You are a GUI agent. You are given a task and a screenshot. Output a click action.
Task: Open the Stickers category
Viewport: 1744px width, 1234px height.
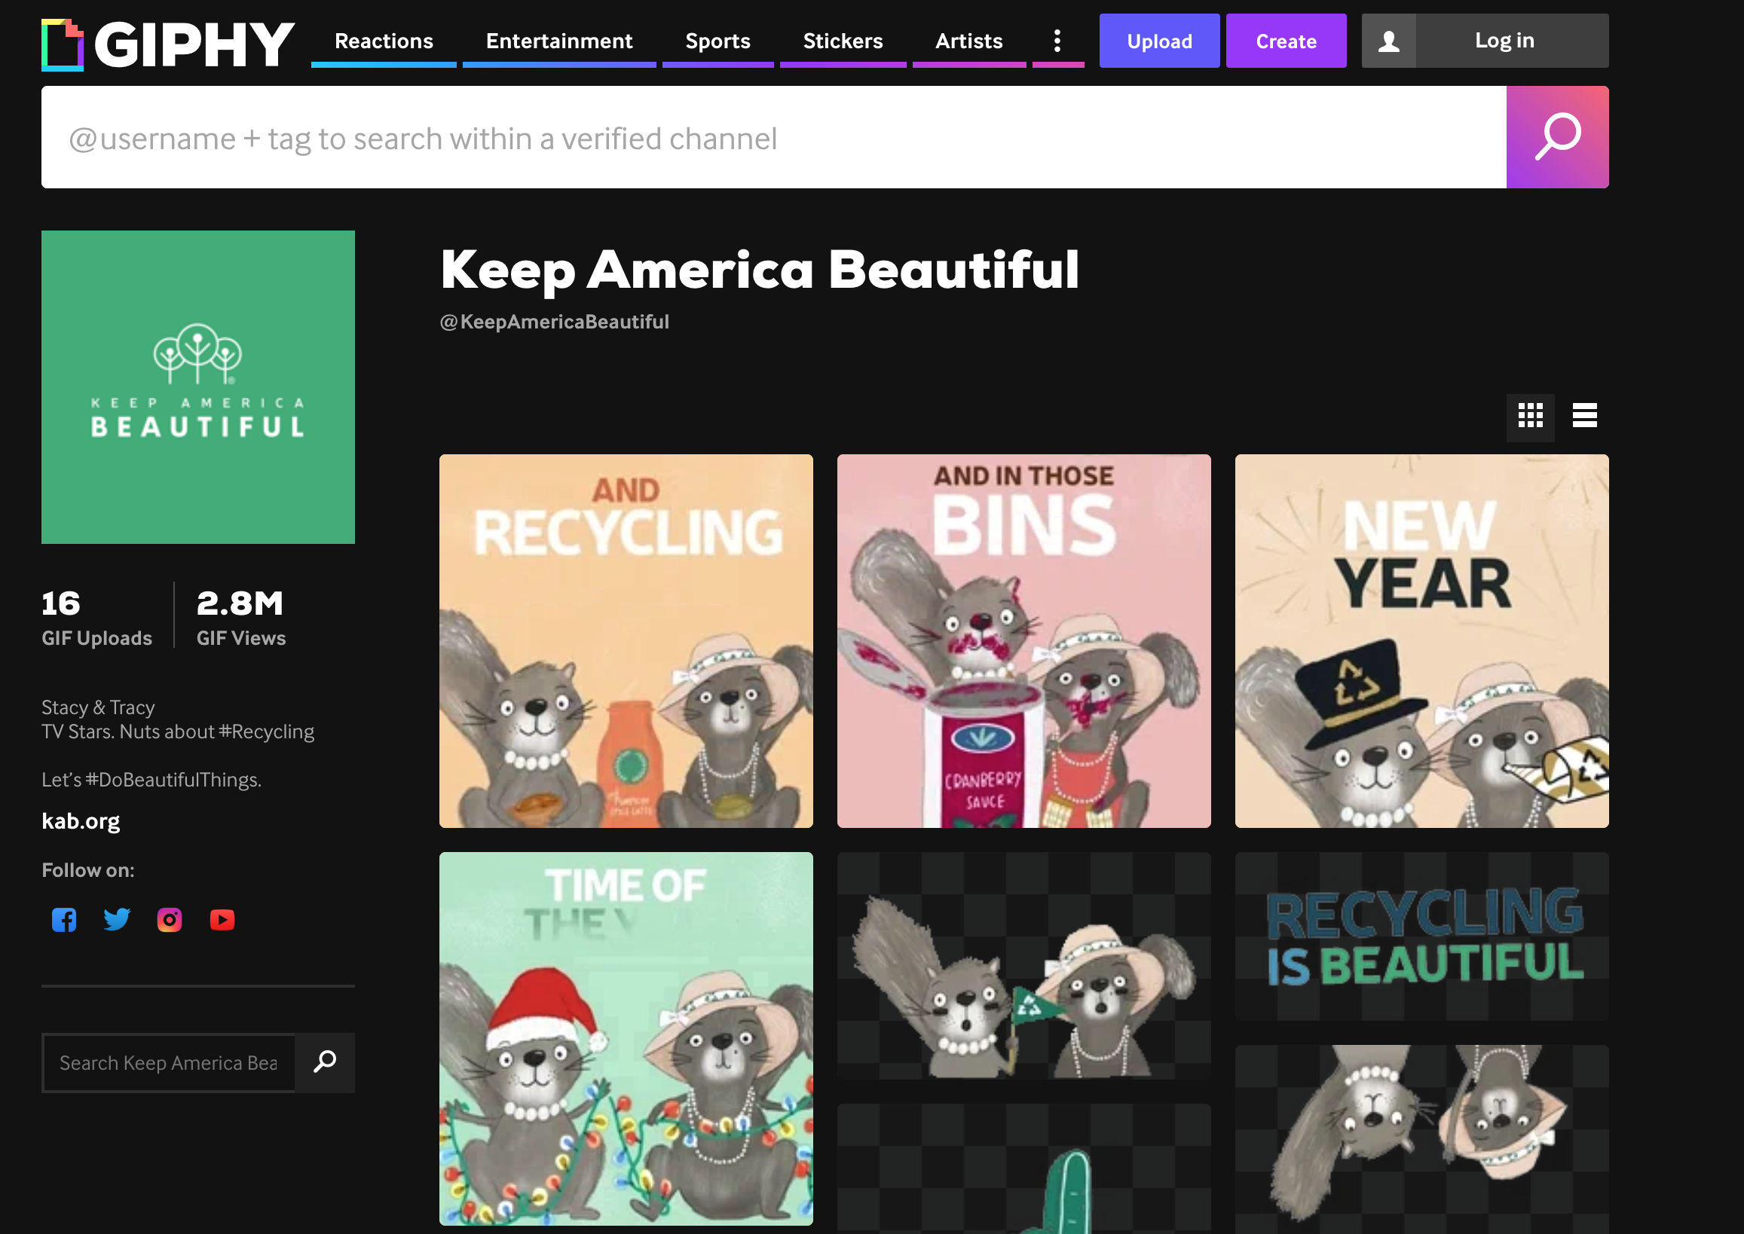(843, 41)
